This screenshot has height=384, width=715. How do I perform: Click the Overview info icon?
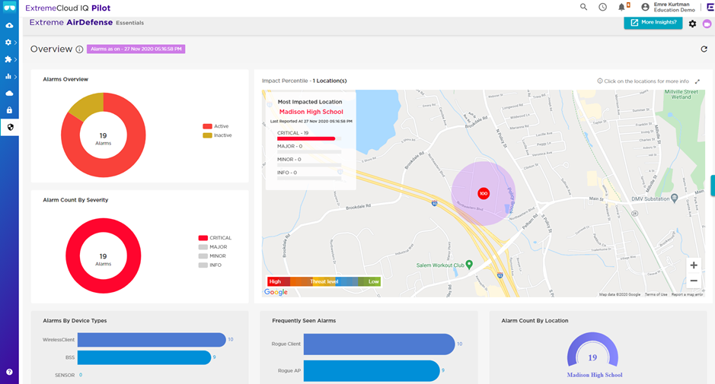[x=79, y=49]
